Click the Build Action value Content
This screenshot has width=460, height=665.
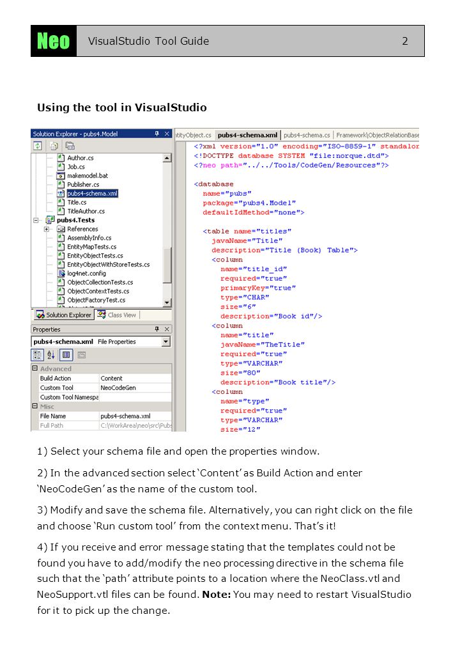135,379
